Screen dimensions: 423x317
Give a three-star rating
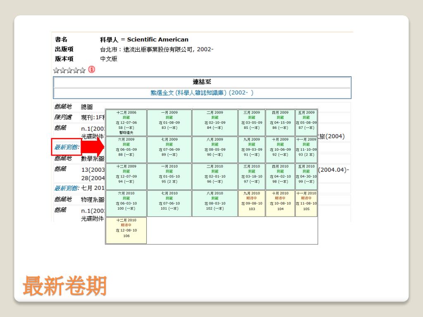pyautogui.click(x=69, y=70)
